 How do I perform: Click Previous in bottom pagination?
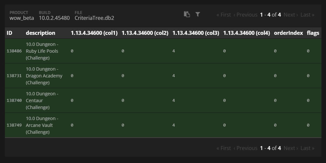(245, 148)
